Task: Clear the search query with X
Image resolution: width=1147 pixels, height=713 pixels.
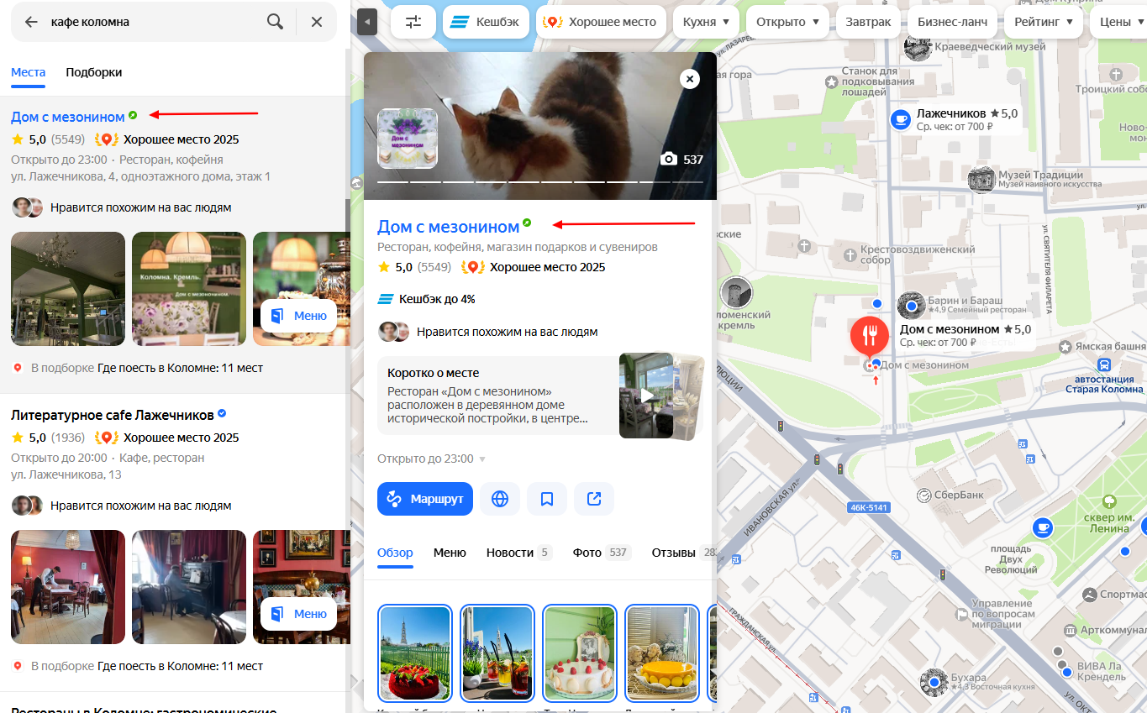Action: [317, 22]
